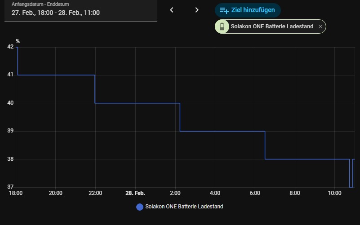Screen dimensions: 360x225
Task: Click the dip to 37% near 10:45
Action: (x=351, y=186)
